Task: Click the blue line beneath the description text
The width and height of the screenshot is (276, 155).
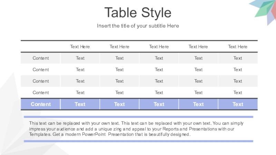Action: coord(138,141)
